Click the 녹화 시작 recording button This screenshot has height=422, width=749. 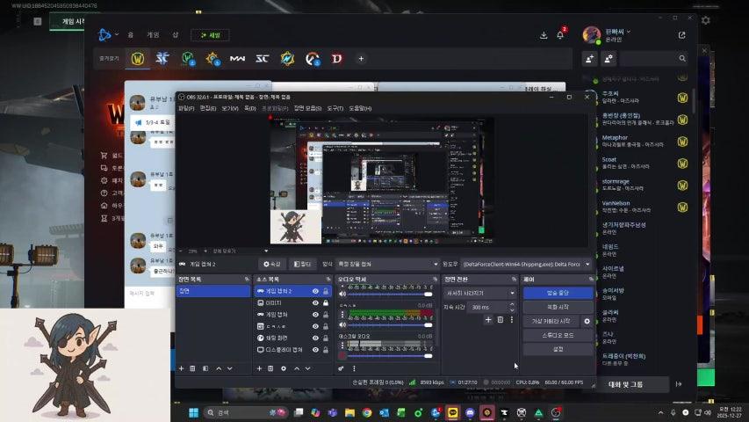558,307
